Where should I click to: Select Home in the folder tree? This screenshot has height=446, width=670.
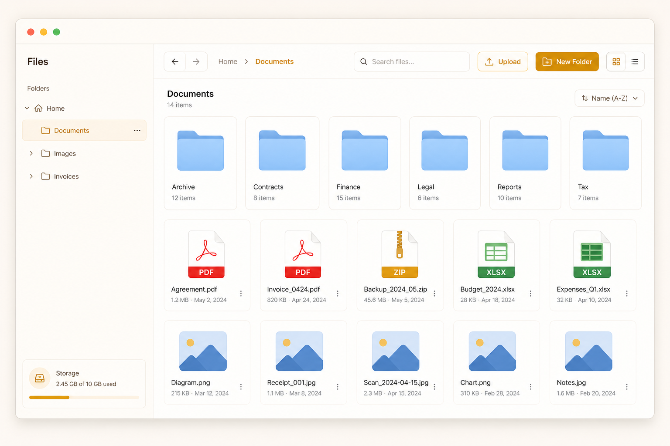pyautogui.click(x=55, y=108)
